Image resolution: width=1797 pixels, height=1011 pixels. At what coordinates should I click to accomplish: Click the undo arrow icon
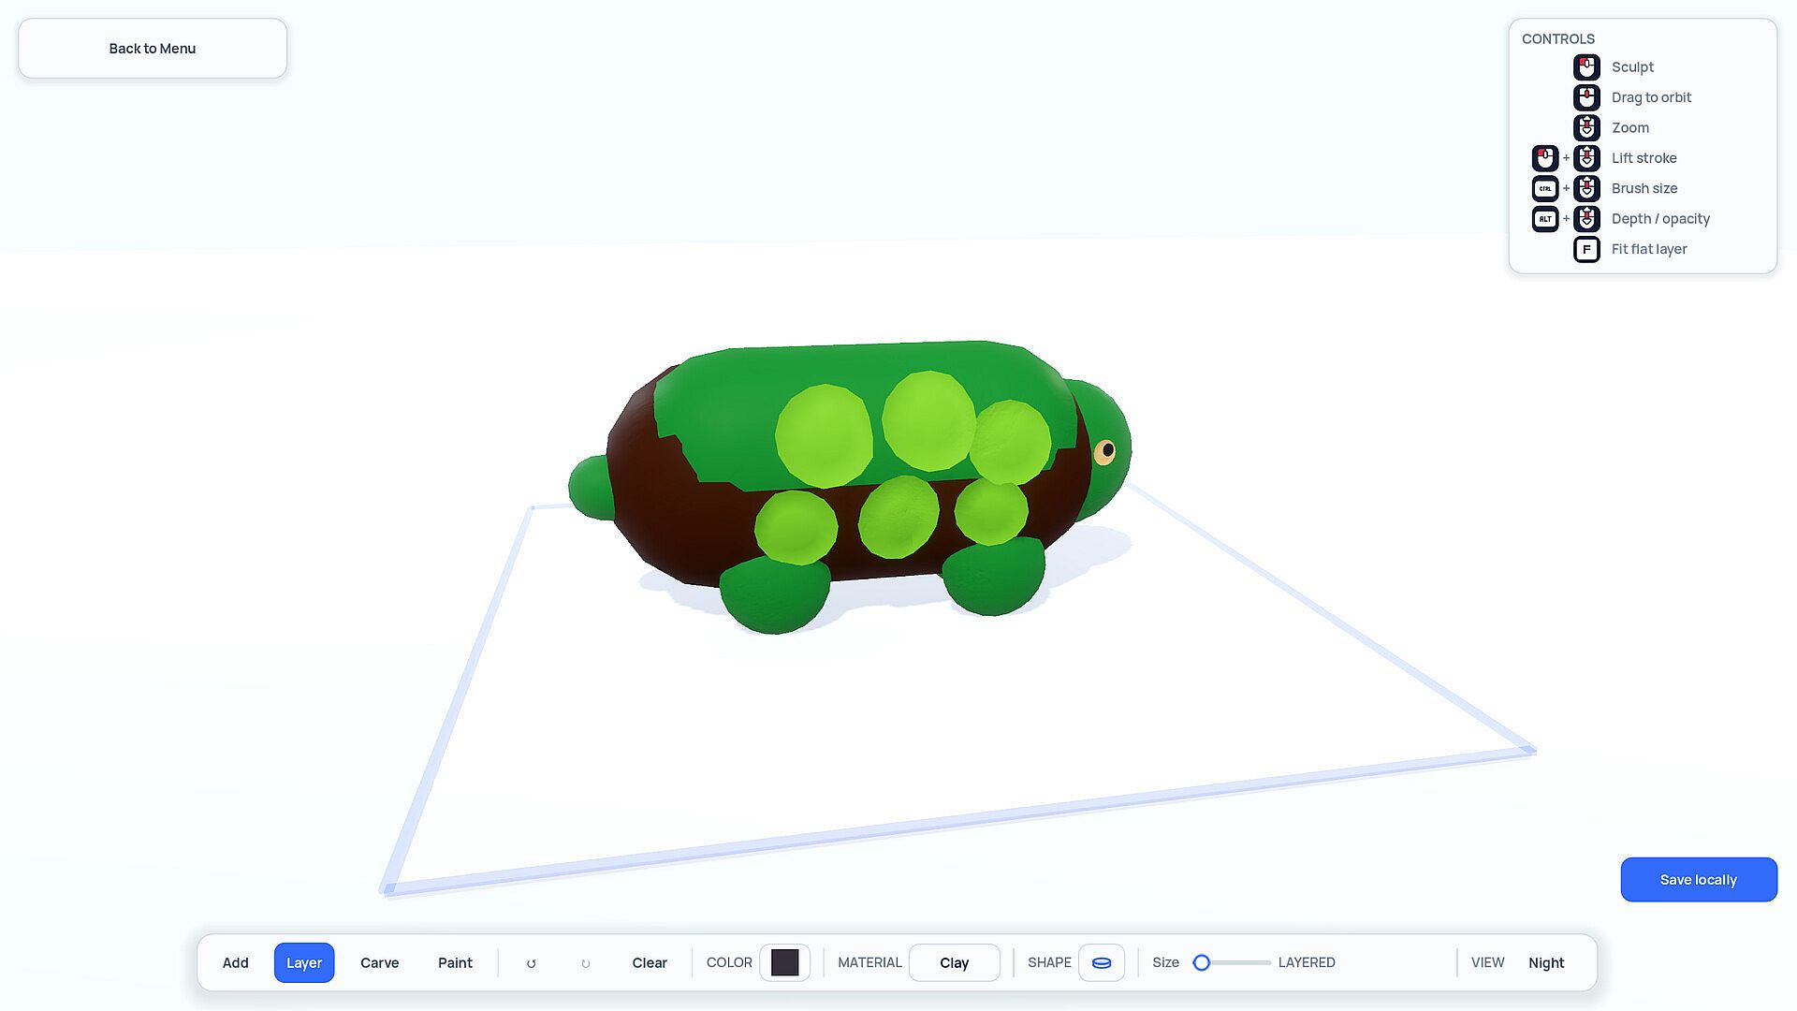531,963
